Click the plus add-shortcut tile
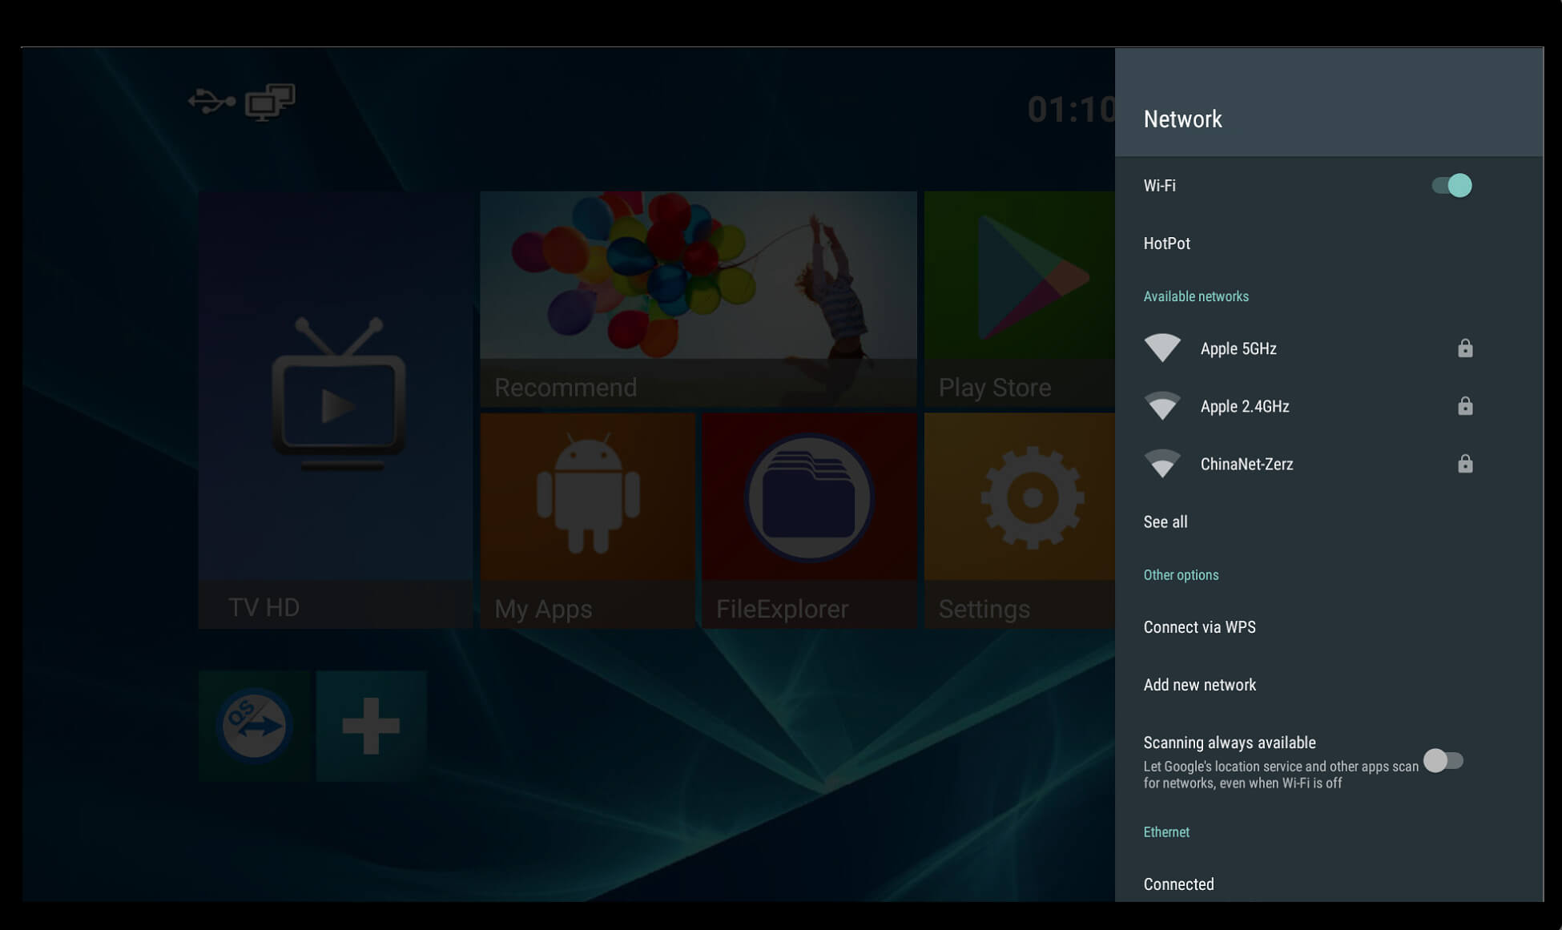This screenshot has height=930, width=1562. coord(371,726)
